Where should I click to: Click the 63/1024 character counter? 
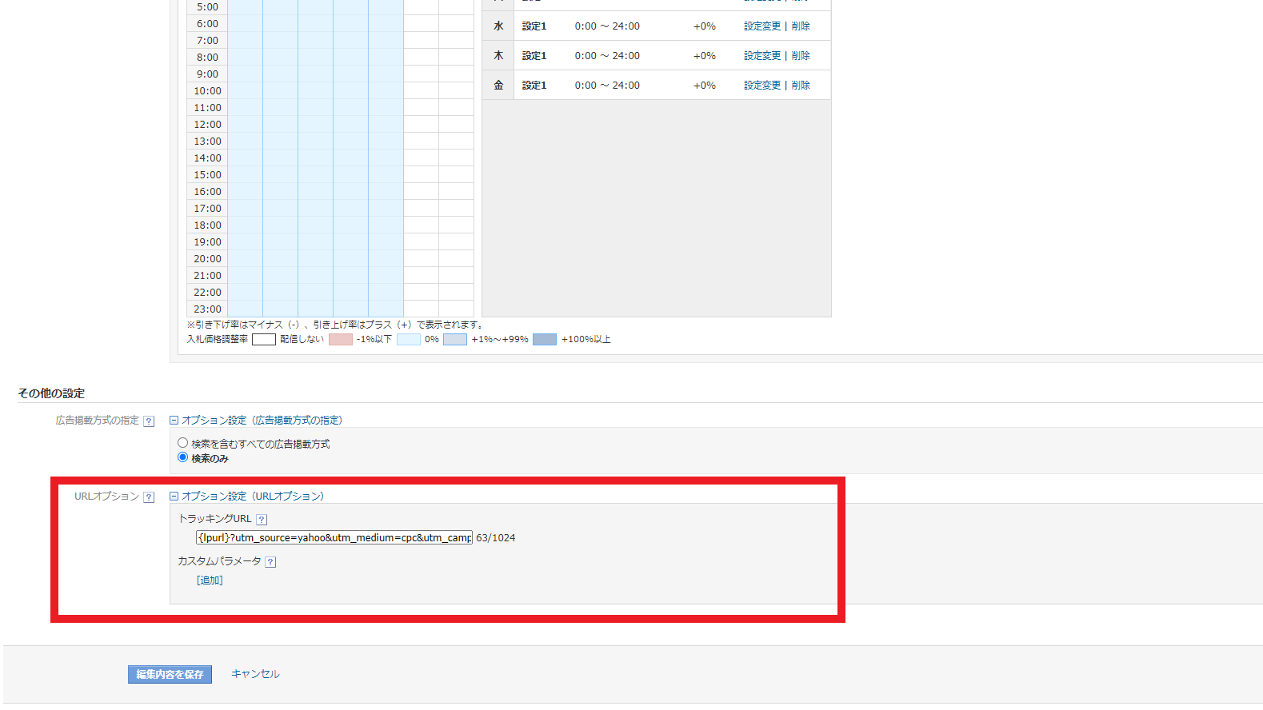tap(496, 538)
